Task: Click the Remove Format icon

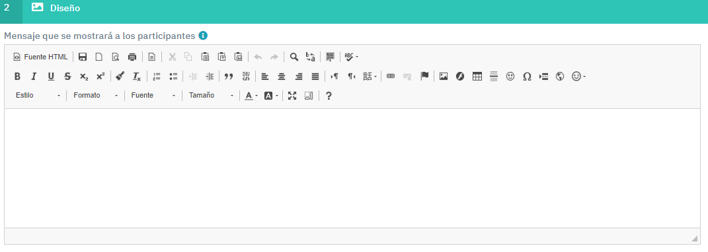Action: pyautogui.click(x=136, y=76)
